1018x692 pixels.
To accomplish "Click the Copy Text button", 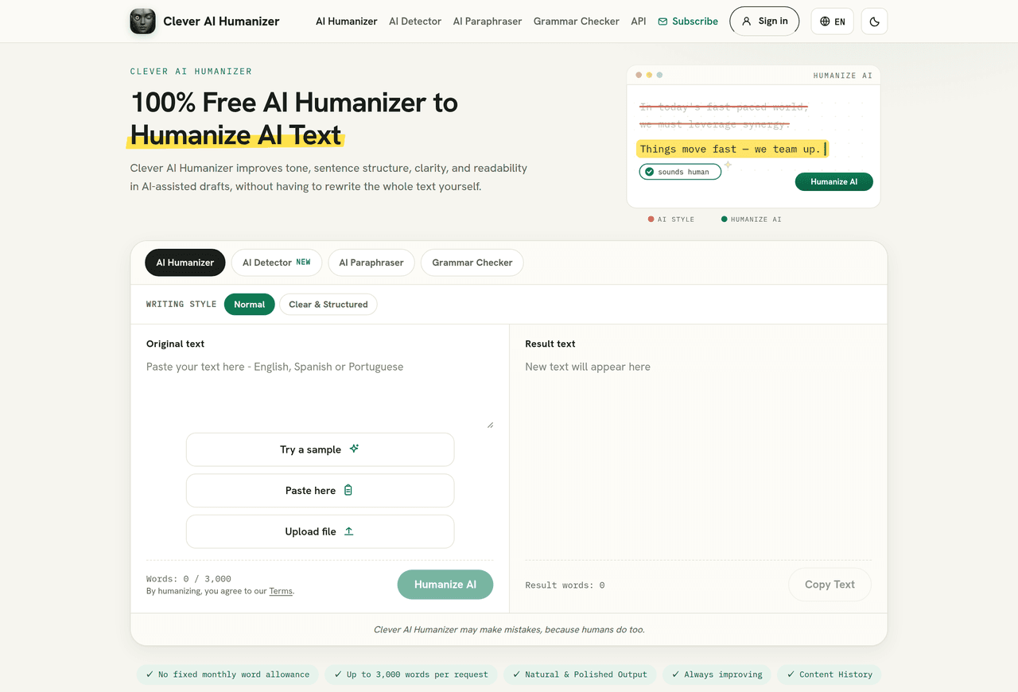I will pyautogui.click(x=830, y=585).
